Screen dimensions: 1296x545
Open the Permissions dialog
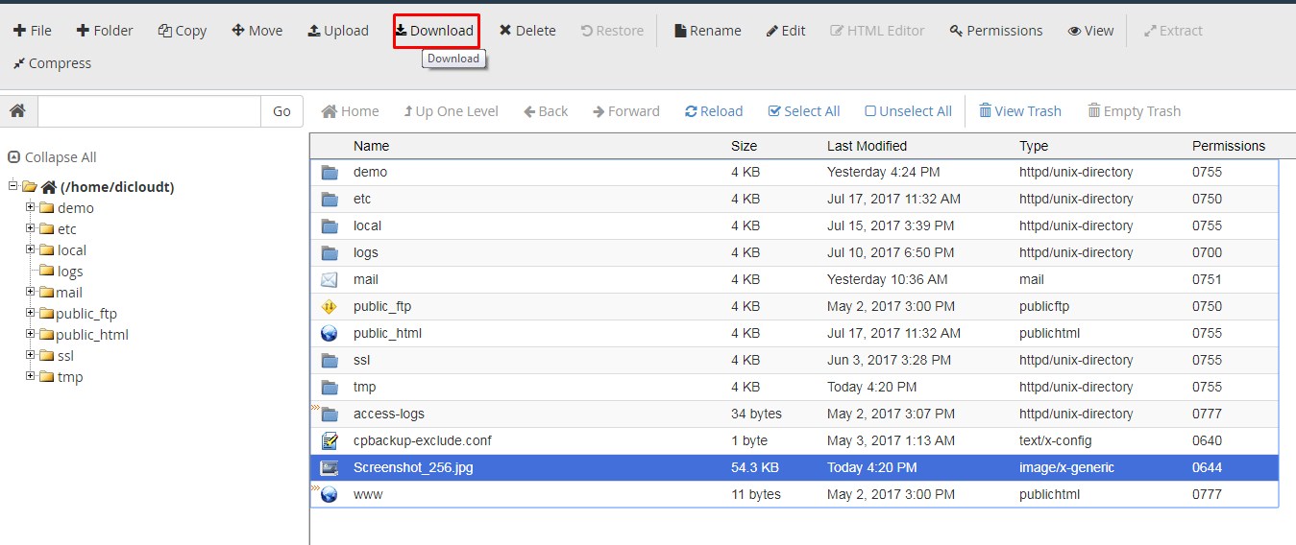(x=996, y=31)
